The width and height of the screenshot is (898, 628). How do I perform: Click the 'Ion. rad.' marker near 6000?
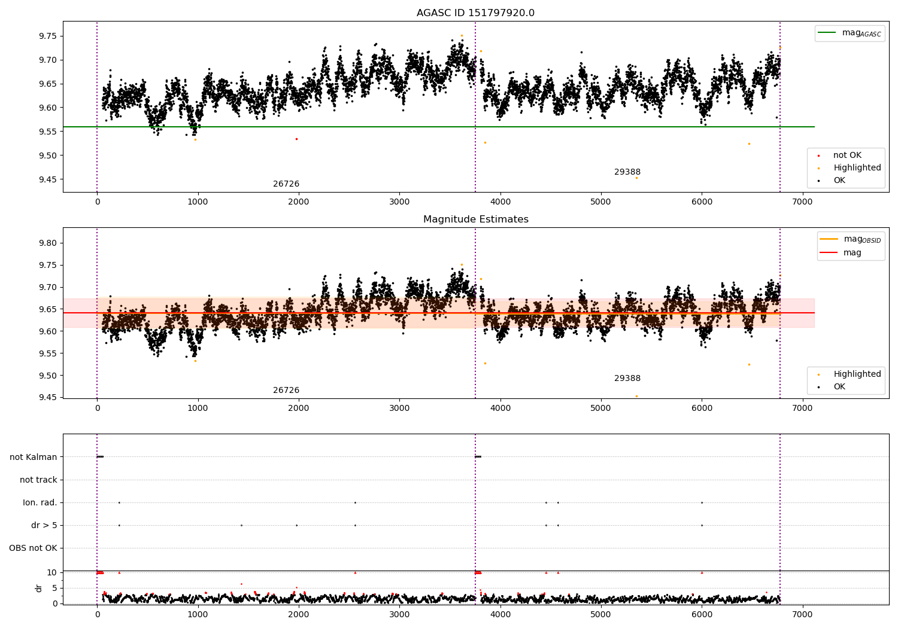(x=702, y=502)
